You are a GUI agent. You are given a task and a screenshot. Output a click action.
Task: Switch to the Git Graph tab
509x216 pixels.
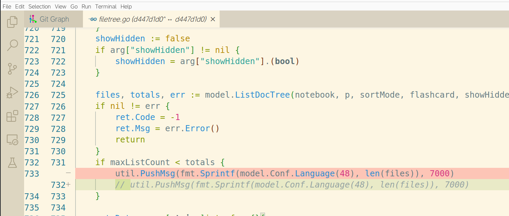pos(54,19)
